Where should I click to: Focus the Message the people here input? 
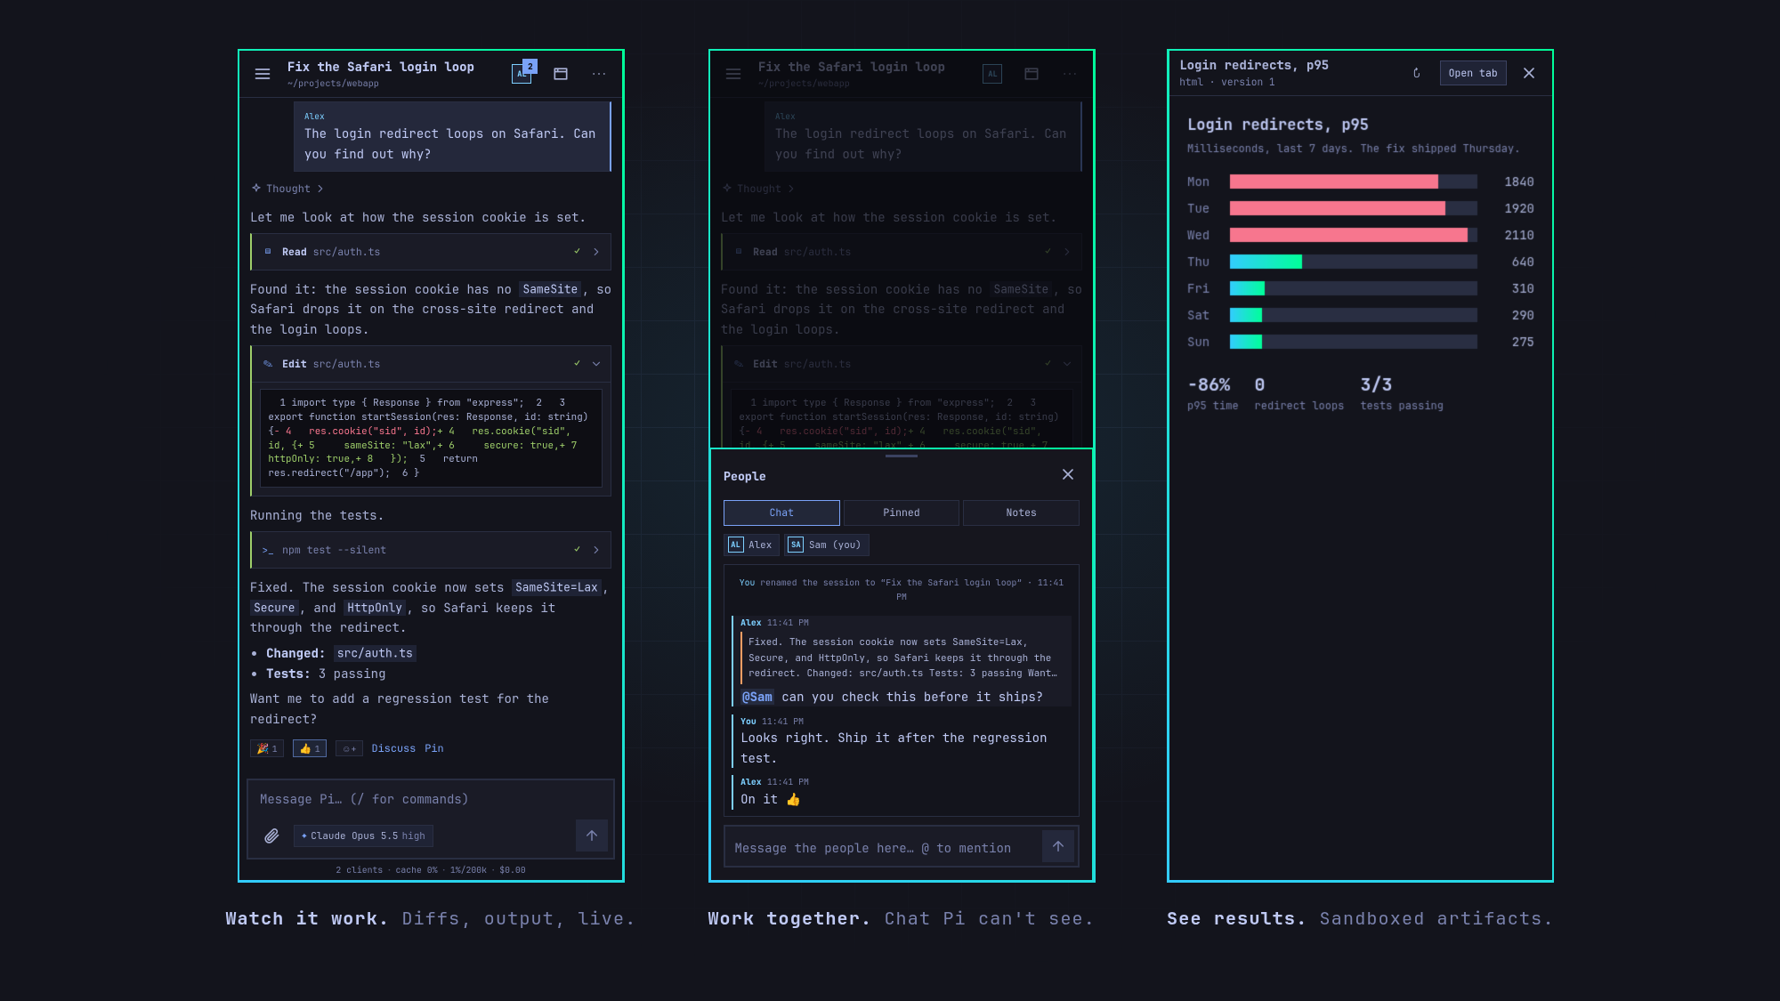point(885,848)
